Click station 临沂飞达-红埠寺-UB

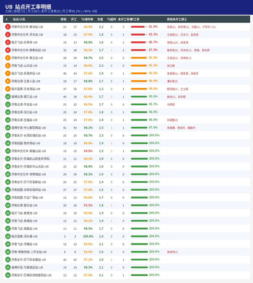pos(24,42)
